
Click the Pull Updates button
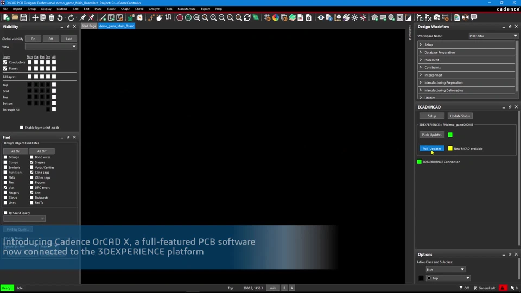pyautogui.click(x=431, y=149)
